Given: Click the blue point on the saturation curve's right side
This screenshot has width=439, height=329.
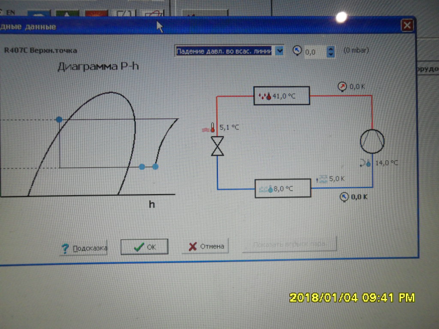Looking at the screenshot, I should 142,166.
